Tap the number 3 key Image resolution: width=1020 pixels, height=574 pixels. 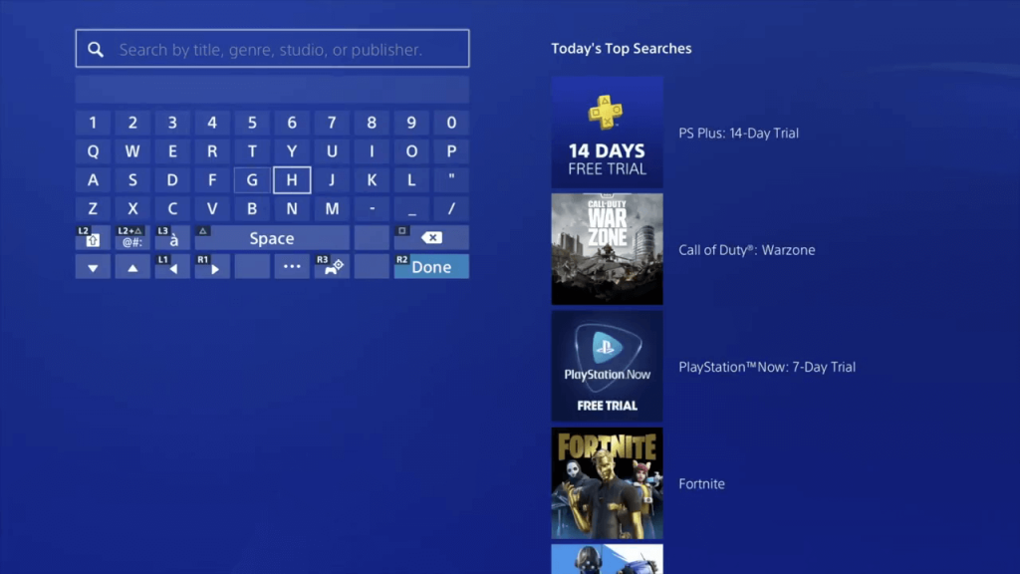pos(172,123)
